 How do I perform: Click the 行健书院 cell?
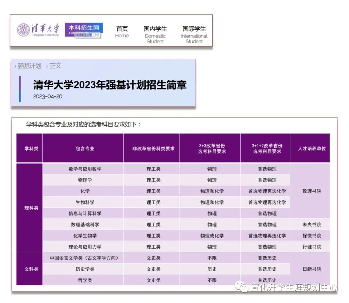tap(310, 247)
